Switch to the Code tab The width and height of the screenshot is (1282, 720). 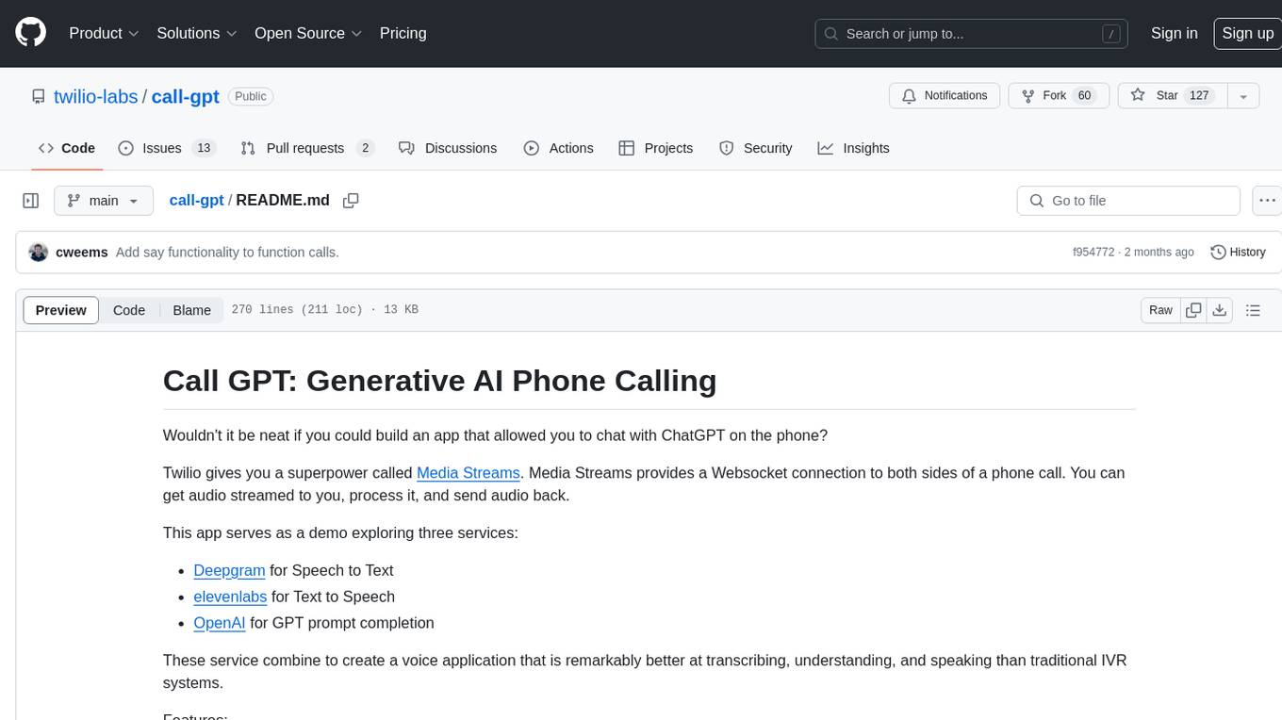67,148
